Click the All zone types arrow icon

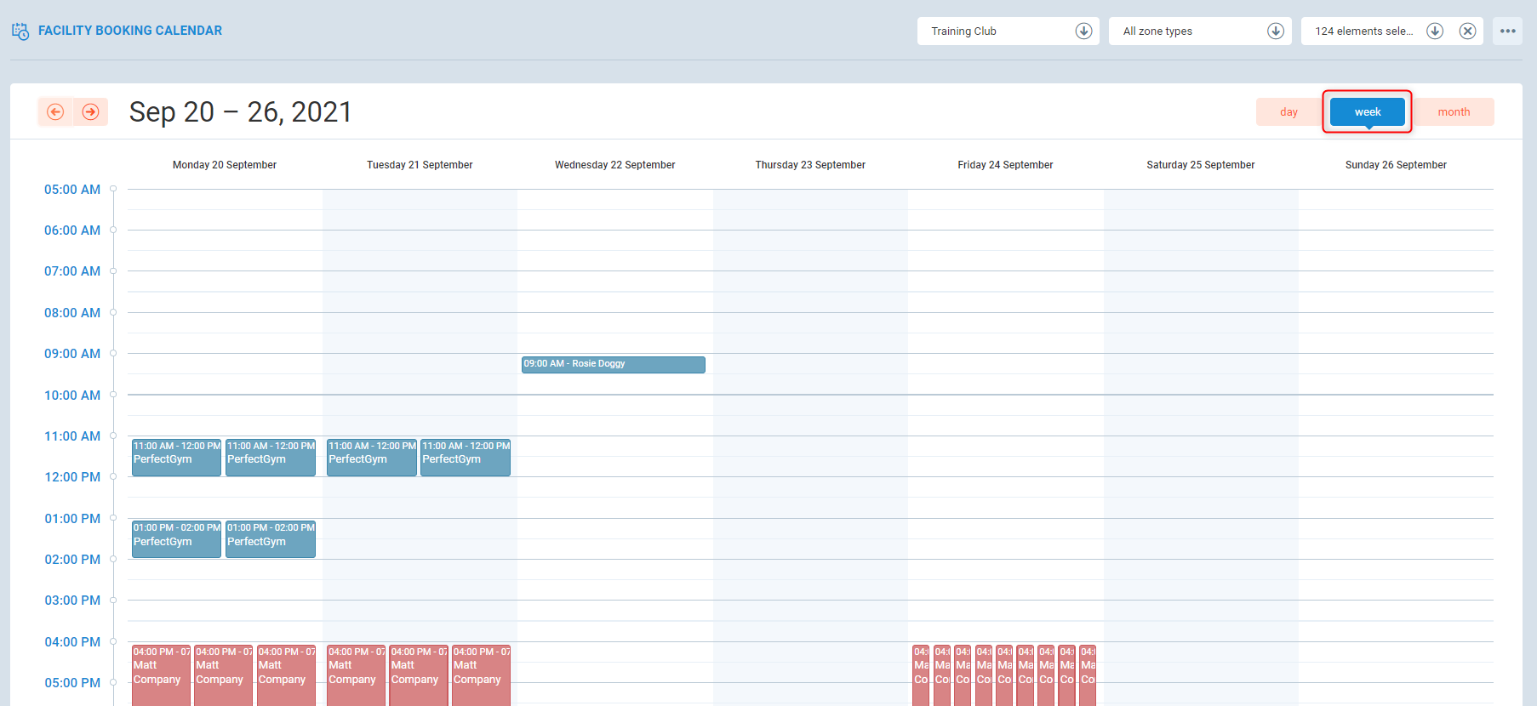coord(1275,31)
